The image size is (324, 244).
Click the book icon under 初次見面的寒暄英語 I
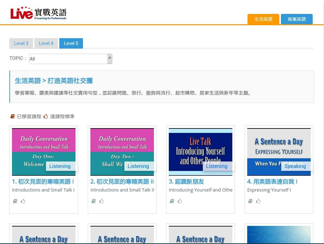click(x=15, y=201)
